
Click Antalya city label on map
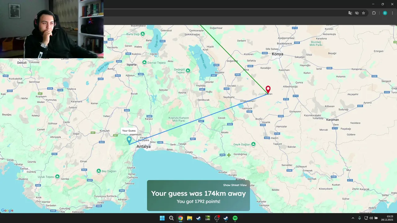click(x=144, y=146)
